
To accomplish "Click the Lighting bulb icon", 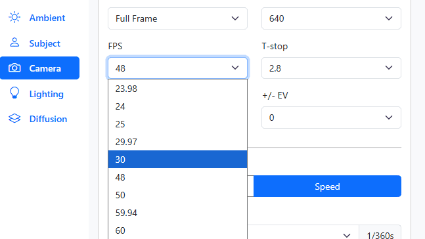I will [14, 93].
